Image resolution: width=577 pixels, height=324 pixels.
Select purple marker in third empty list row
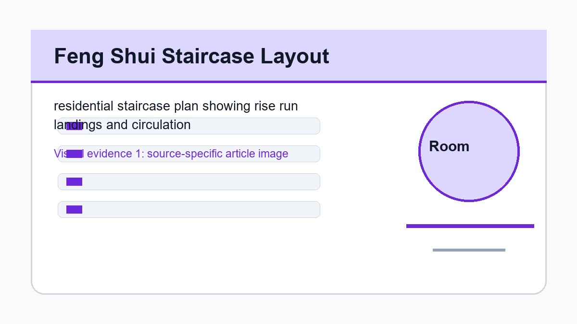74,181
